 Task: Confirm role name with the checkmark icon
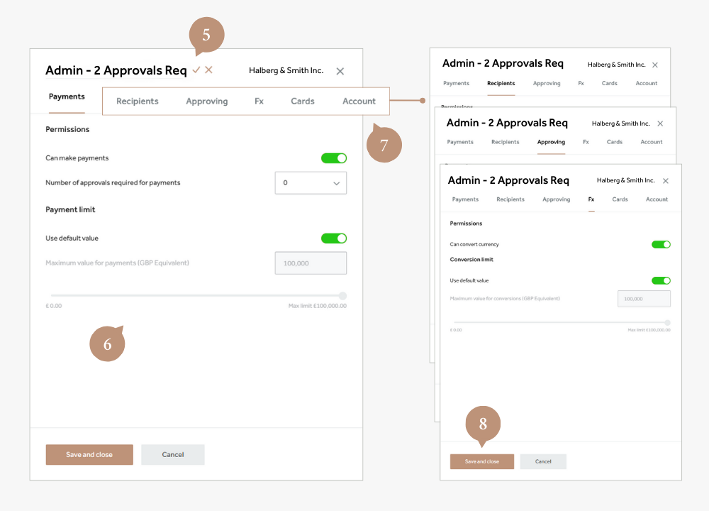click(x=196, y=70)
